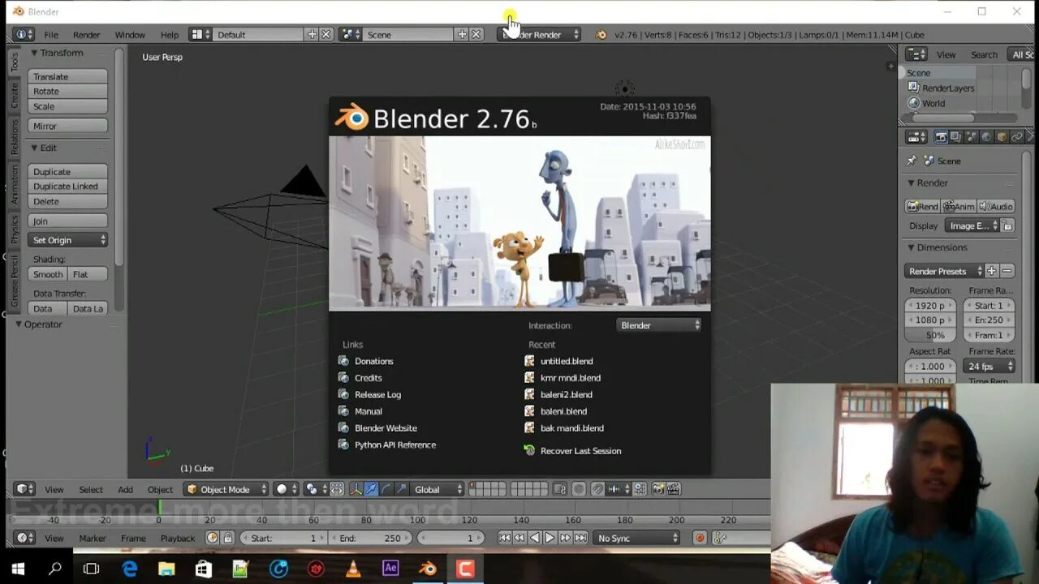Toggle the translate manipulator
1039x584 pixels.
[x=371, y=489]
